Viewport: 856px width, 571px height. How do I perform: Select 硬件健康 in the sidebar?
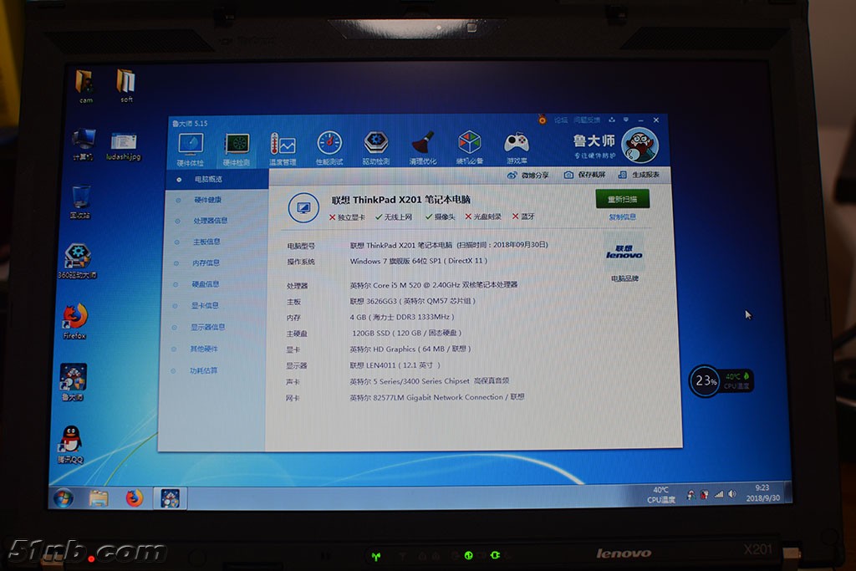click(208, 200)
